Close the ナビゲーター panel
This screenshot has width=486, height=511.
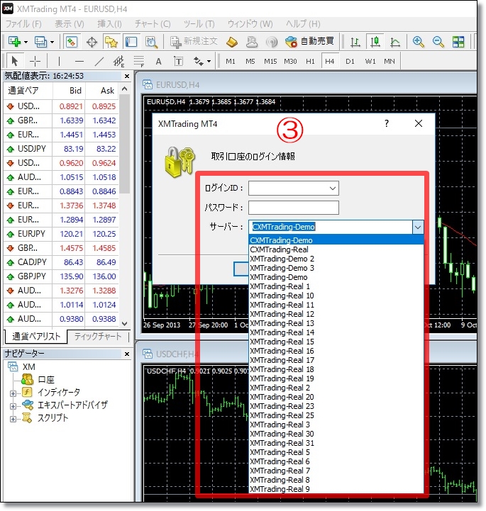point(127,354)
